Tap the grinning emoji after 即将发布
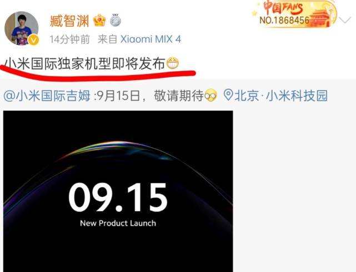Image resolution: width=356 pixels, height=272 pixels. pos(173,63)
